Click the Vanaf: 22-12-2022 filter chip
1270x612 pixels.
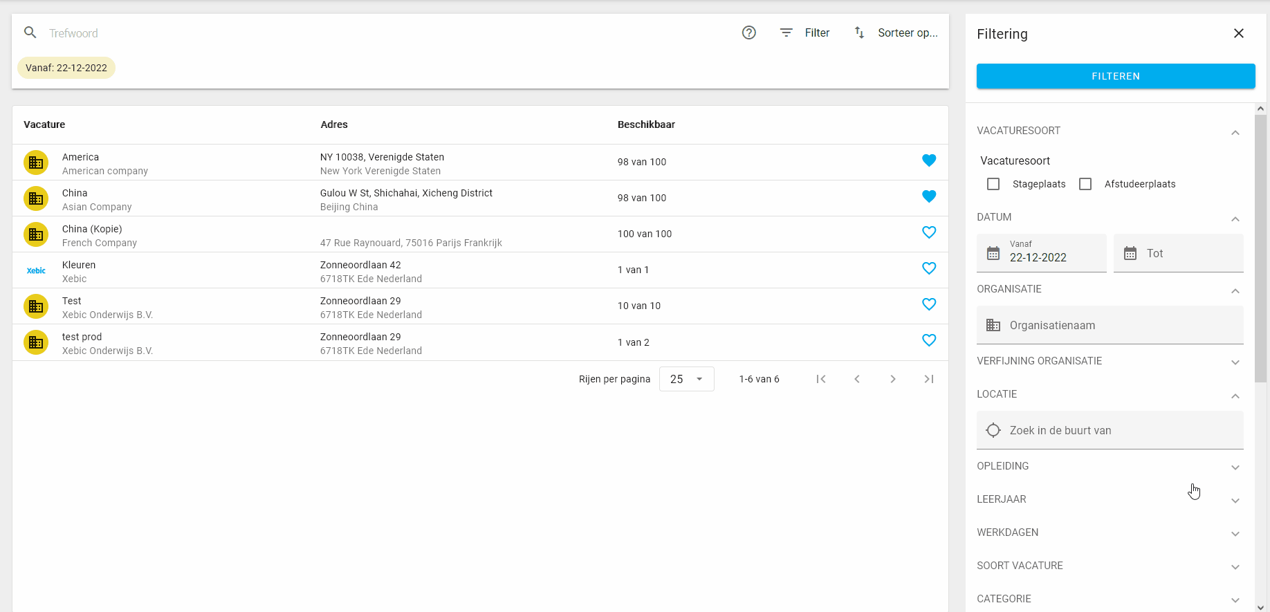[66, 68]
